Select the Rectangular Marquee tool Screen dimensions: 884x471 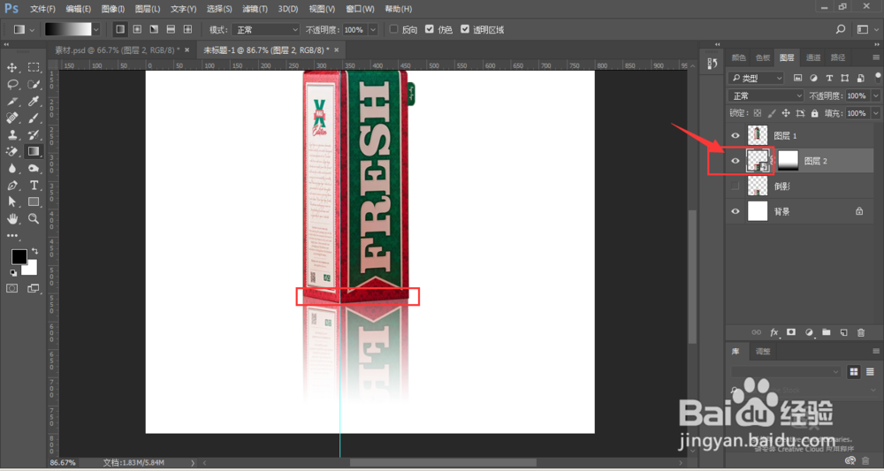[x=34, y=68]
